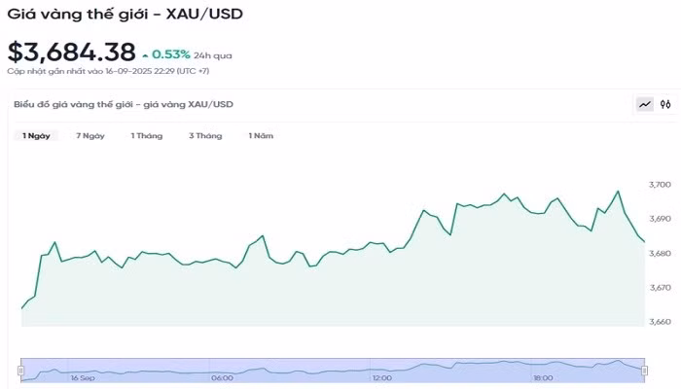Click the $3,684.38 gold price

point(70,53)
